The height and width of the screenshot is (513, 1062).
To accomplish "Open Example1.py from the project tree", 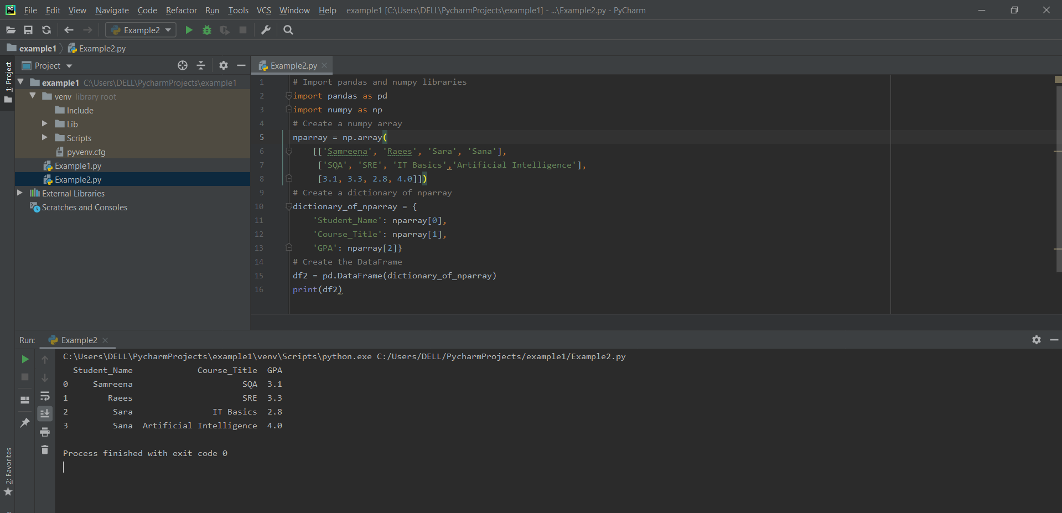I will 78,165.
